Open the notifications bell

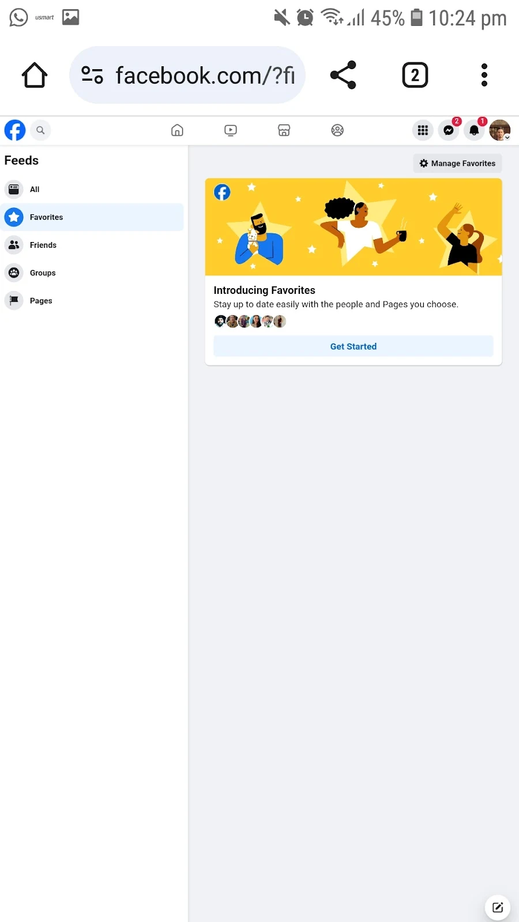click(474, 131)
